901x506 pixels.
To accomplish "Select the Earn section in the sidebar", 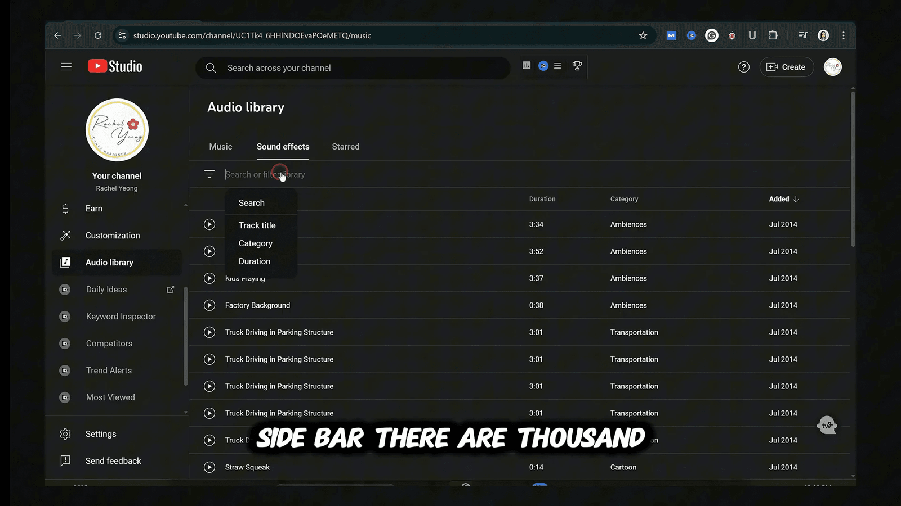I will click(93, 209).
